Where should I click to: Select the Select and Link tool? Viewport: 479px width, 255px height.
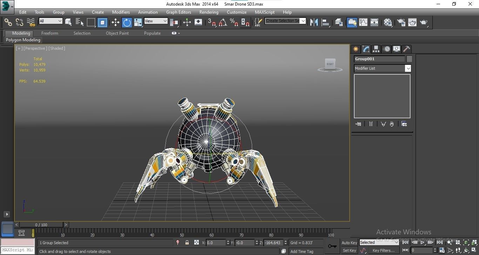pos(8,22)
